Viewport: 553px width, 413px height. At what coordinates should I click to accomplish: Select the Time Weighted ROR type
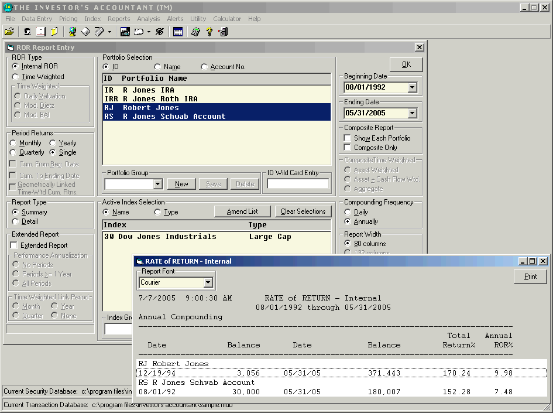15,77
